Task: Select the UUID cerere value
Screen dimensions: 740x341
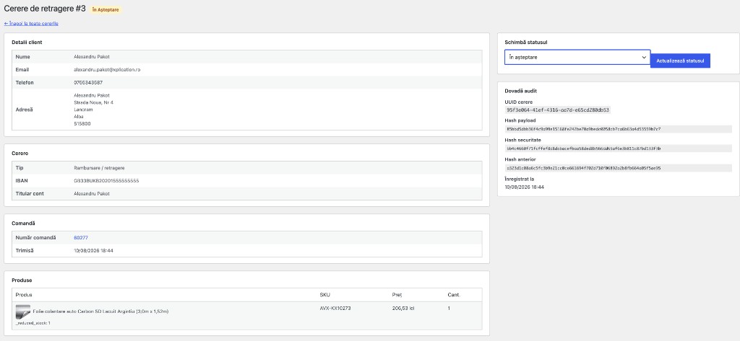Action: tap(558, 110)
